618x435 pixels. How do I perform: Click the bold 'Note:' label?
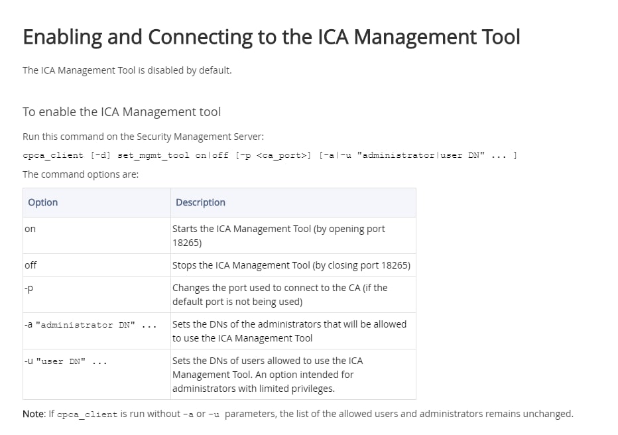(x=34, y=414)
